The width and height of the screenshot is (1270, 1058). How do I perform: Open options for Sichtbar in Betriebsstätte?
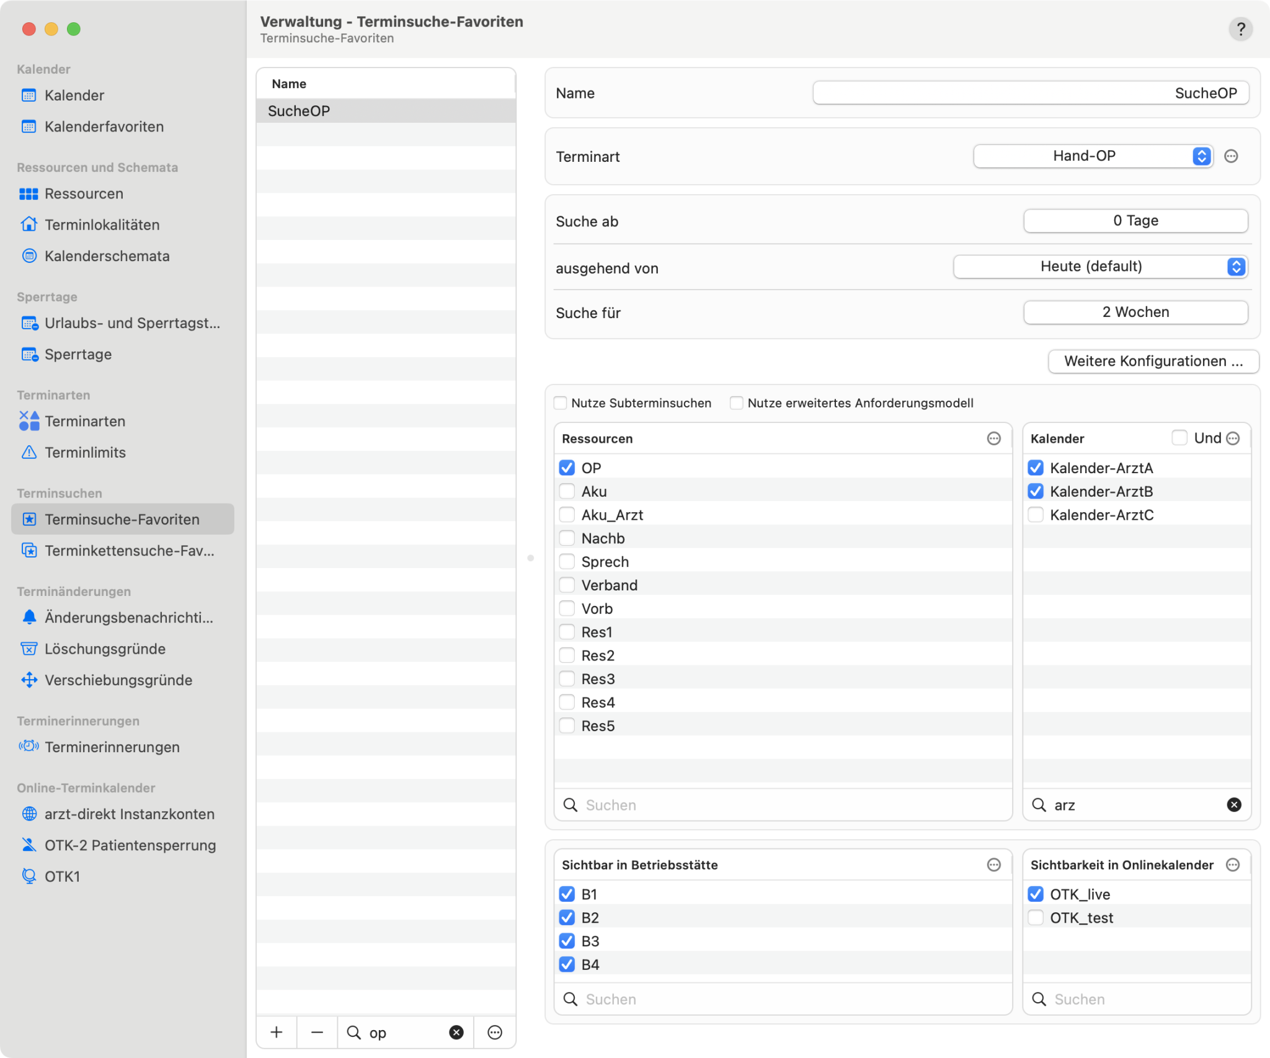[994, 865]
